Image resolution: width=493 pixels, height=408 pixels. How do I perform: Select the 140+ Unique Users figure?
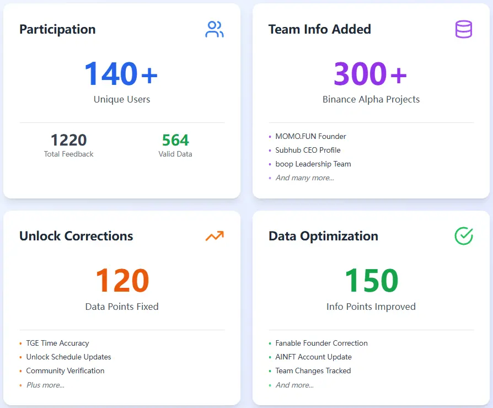point(121,74)
